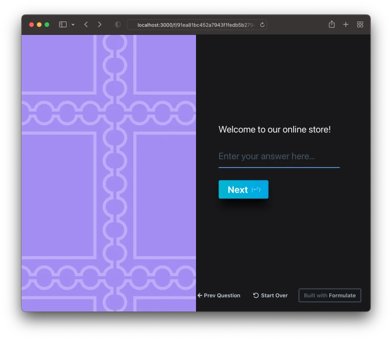Go back to the previous page
This screenshot has height=340, width=392.
click(86, 24)
